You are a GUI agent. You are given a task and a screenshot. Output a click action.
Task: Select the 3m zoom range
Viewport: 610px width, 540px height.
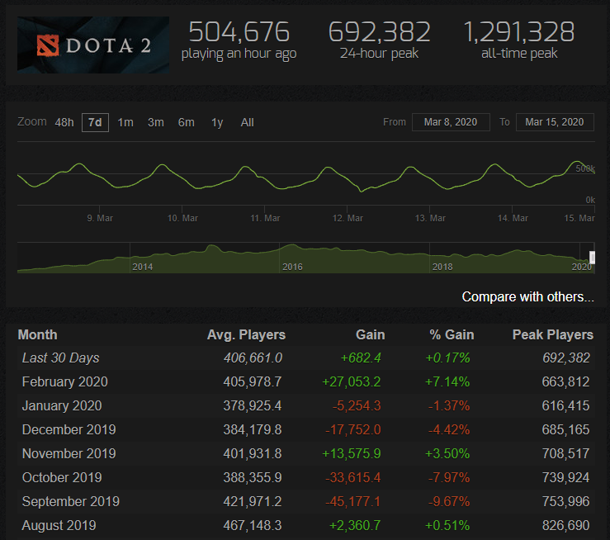pos(156,122)
